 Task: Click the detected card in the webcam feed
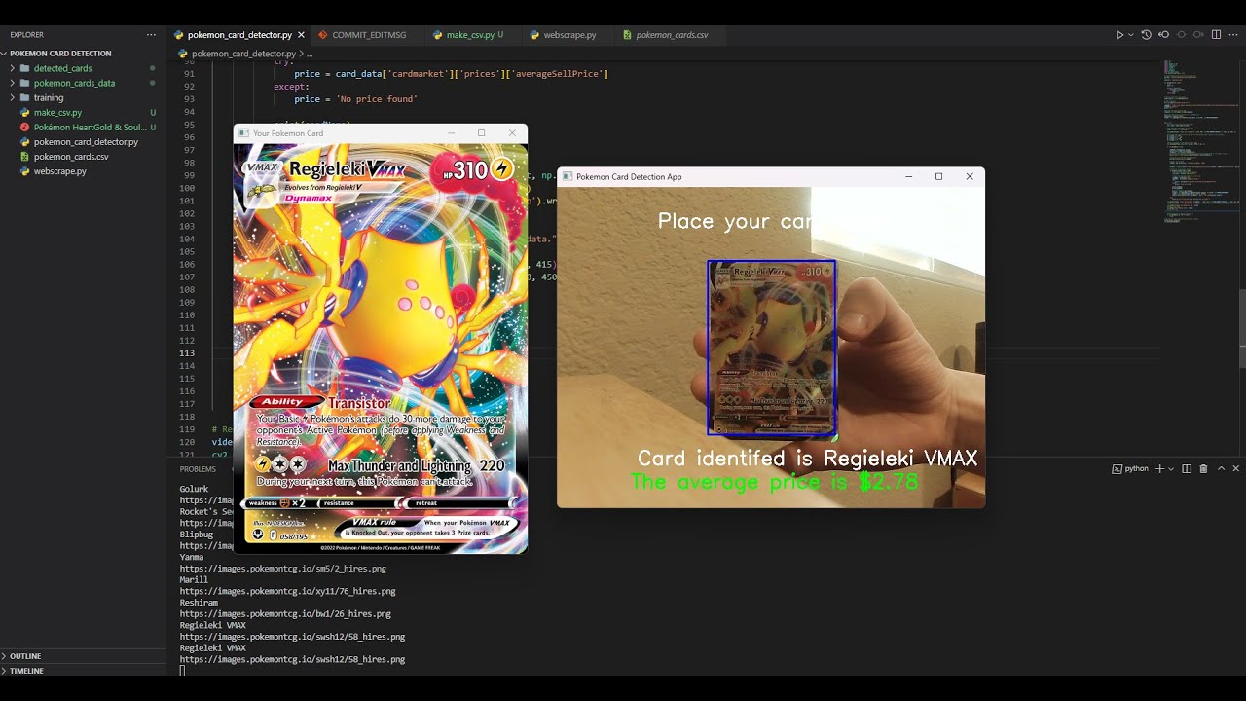771,347
